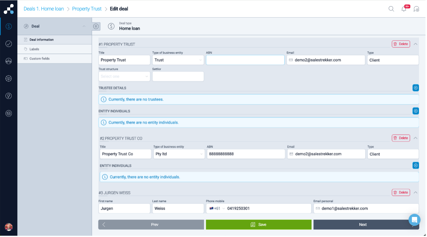The image size is (427, 237).
Task: Open the lightning bolt icon in sidebar
Action: click(9, 96)
